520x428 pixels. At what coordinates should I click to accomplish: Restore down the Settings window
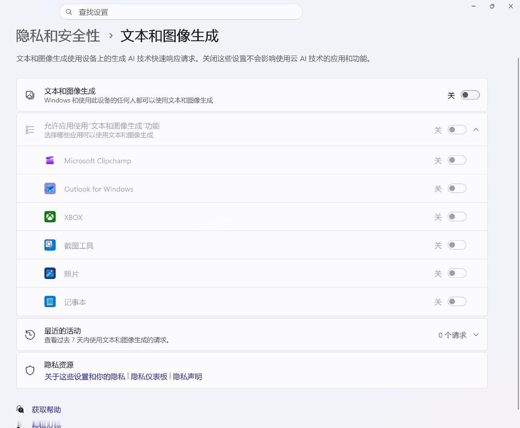click(492, 6)
